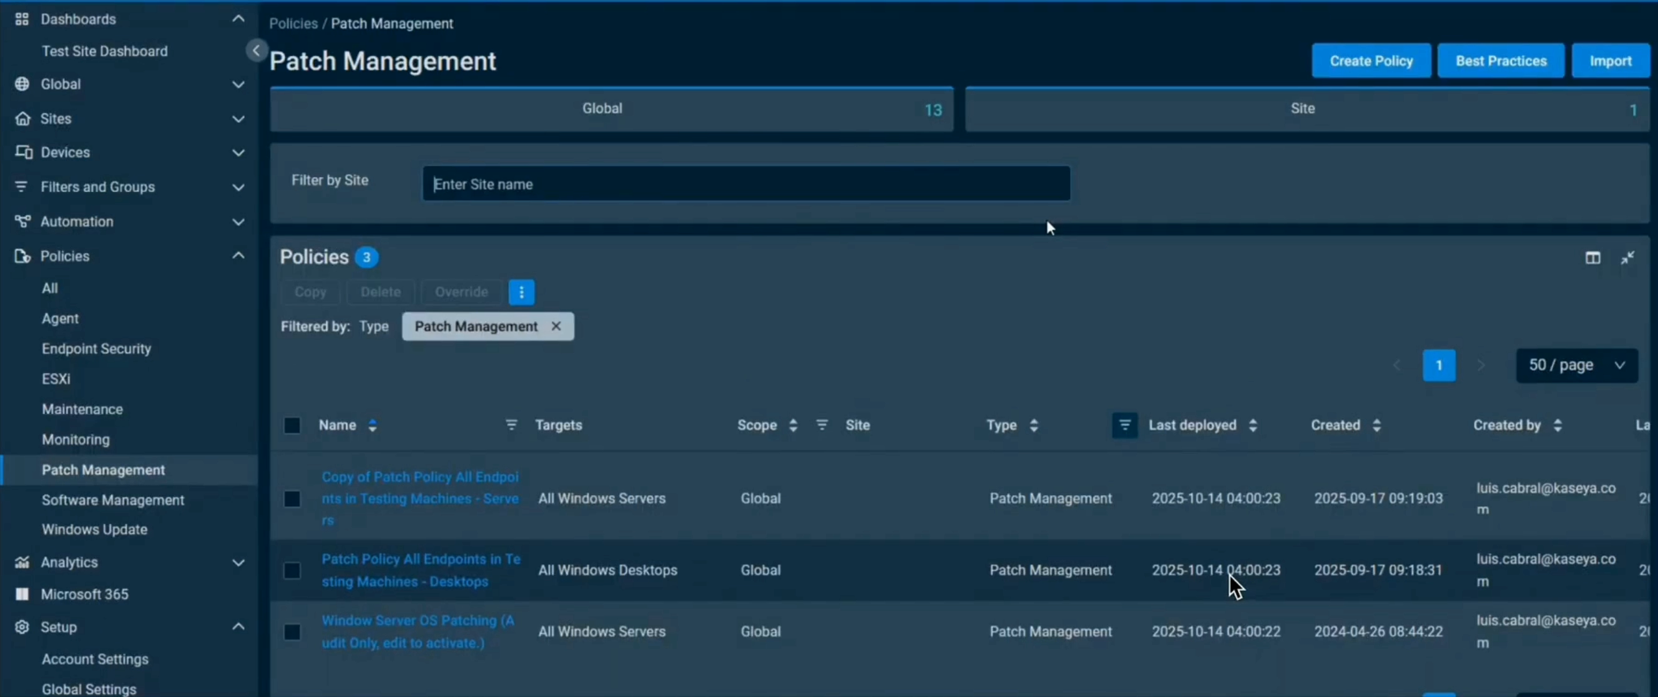
Task: Open the column layout icon above policies table
Action: [1593, 257]
